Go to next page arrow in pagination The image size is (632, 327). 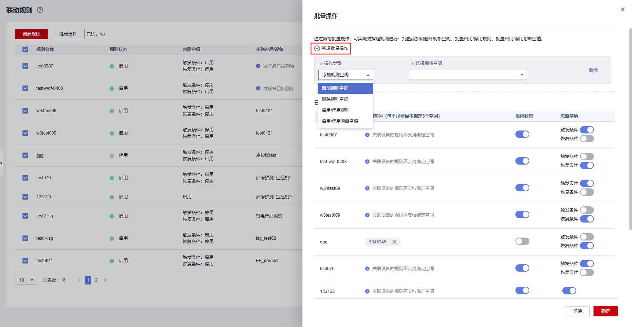tap(105, 280)
